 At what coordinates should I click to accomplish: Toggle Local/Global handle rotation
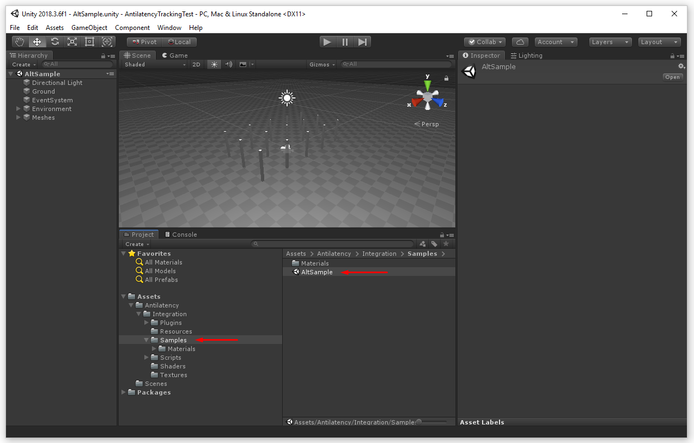(179, 42)
